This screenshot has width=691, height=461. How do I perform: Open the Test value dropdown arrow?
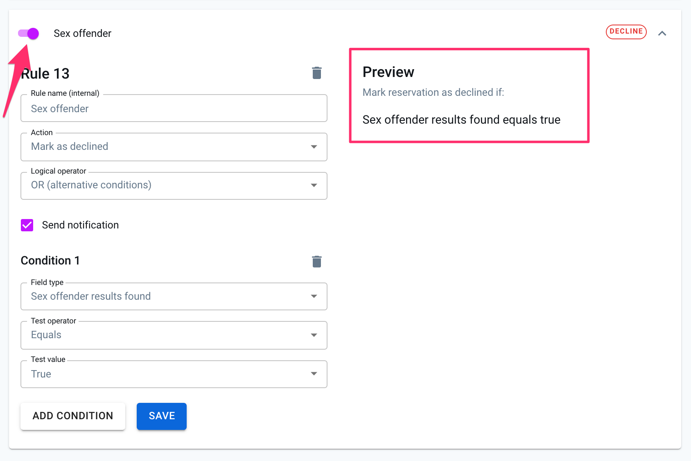pyautogui.click(x=314, y=373)
